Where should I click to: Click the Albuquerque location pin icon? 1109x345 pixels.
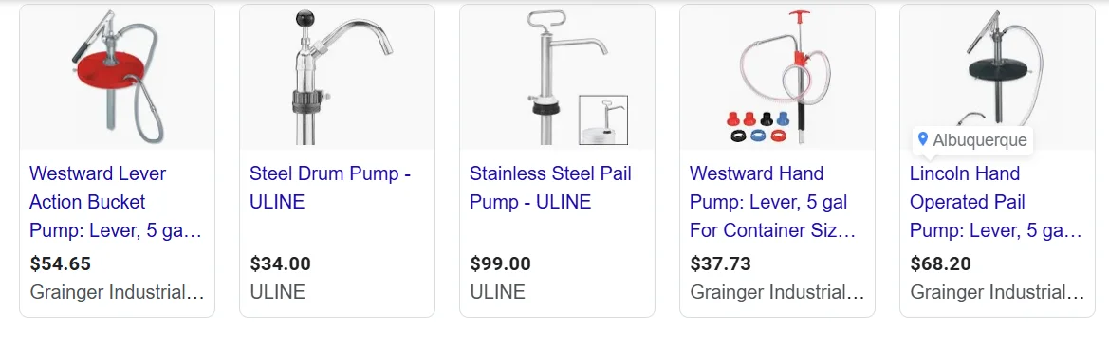click(922, 139)
